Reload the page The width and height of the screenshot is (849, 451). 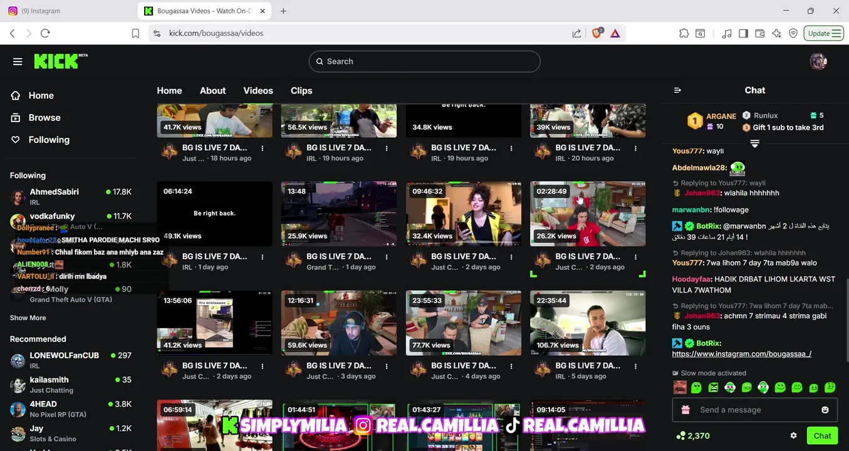click(45, 33)
